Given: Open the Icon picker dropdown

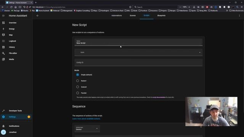Looking at the screenshot, I should coord(138,53).
